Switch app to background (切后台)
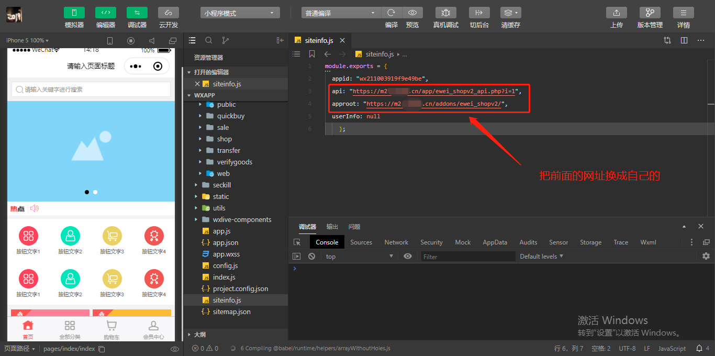The image size is (715, 356). click(x=479, y=13)
